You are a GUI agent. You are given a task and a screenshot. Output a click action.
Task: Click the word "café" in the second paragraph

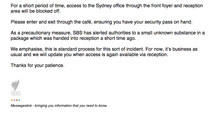coord(87,22)
